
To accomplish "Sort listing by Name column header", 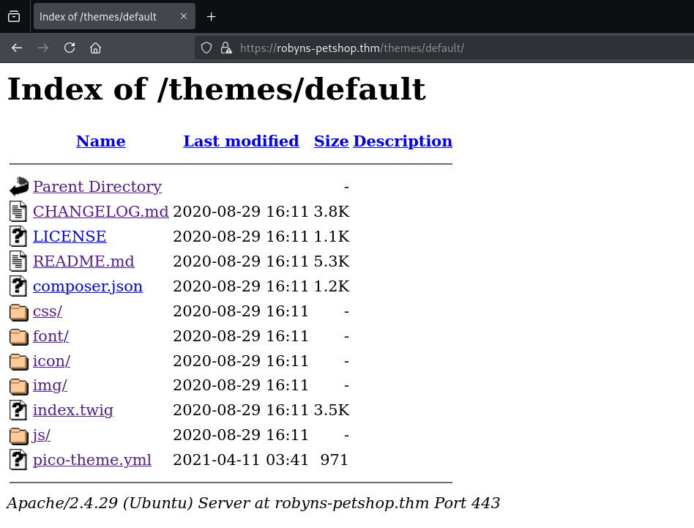I will 100,141.
